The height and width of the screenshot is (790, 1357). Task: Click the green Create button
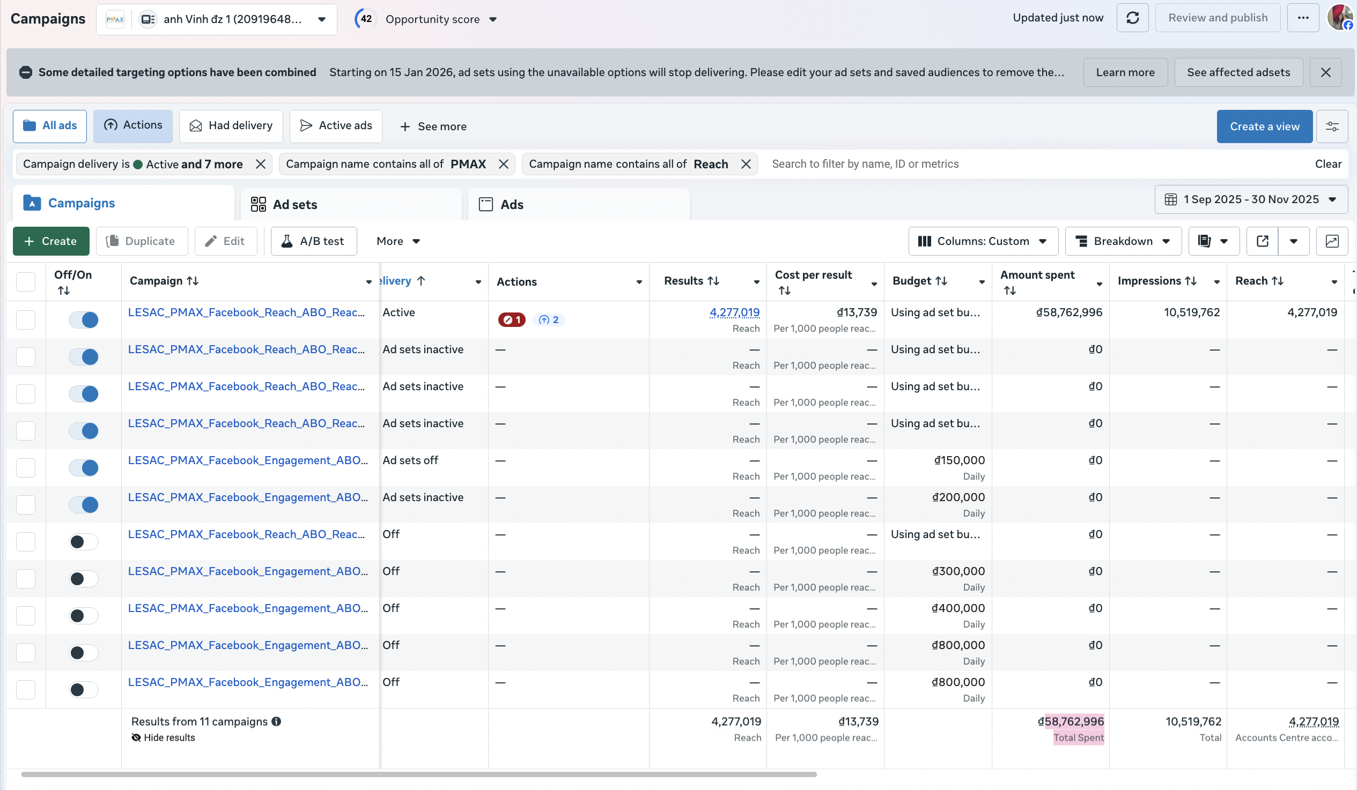coord(51,241)
